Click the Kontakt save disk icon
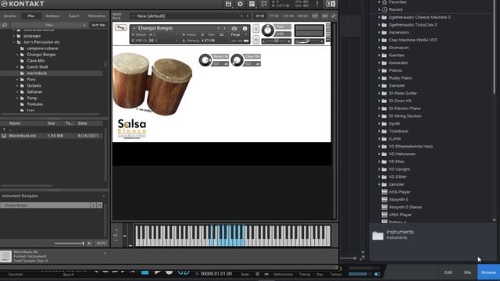 (x=228, y=4)
